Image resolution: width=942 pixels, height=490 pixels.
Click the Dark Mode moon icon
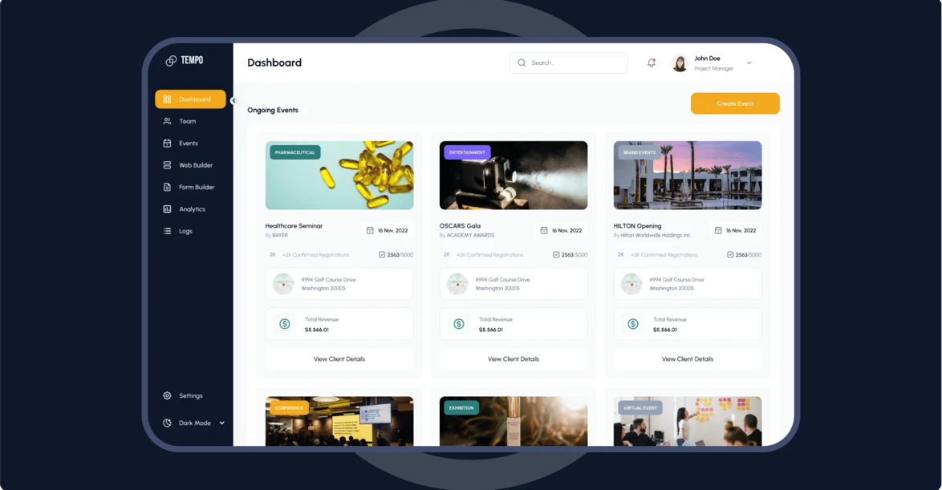(167, 423)
